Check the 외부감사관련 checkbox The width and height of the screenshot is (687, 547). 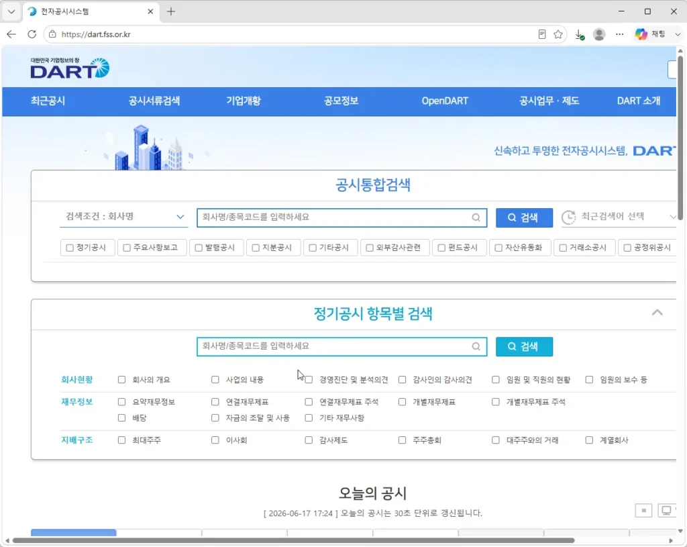pyautogui.click(x=370, y=248)
